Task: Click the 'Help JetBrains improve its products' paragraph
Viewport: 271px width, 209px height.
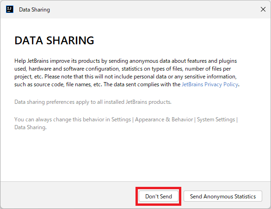Action: tap(127, 72)
